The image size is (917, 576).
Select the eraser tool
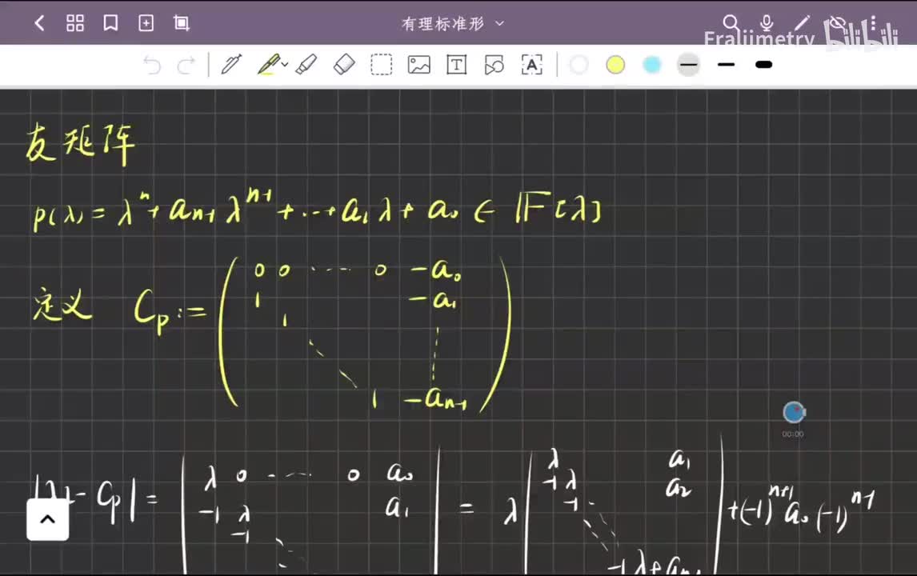click(x=344, y=64)
